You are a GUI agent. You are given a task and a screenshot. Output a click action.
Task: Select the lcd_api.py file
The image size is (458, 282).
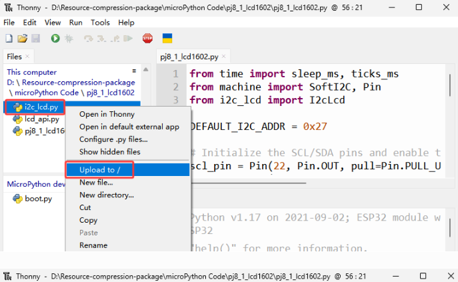[41, 119]
